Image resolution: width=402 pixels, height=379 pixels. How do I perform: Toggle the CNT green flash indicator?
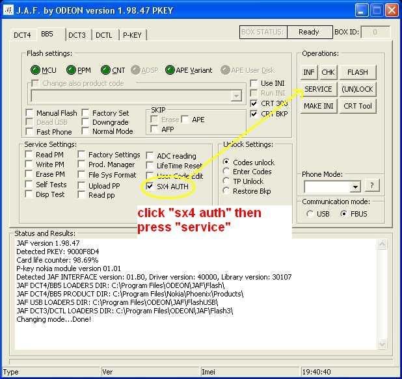pyautogui.click(x=105, y=70)
